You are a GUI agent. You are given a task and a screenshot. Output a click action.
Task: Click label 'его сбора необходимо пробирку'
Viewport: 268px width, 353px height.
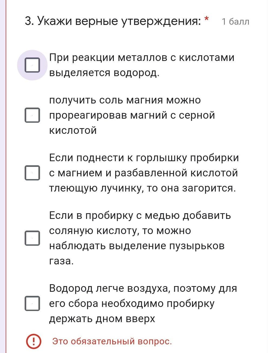(132, 304)
